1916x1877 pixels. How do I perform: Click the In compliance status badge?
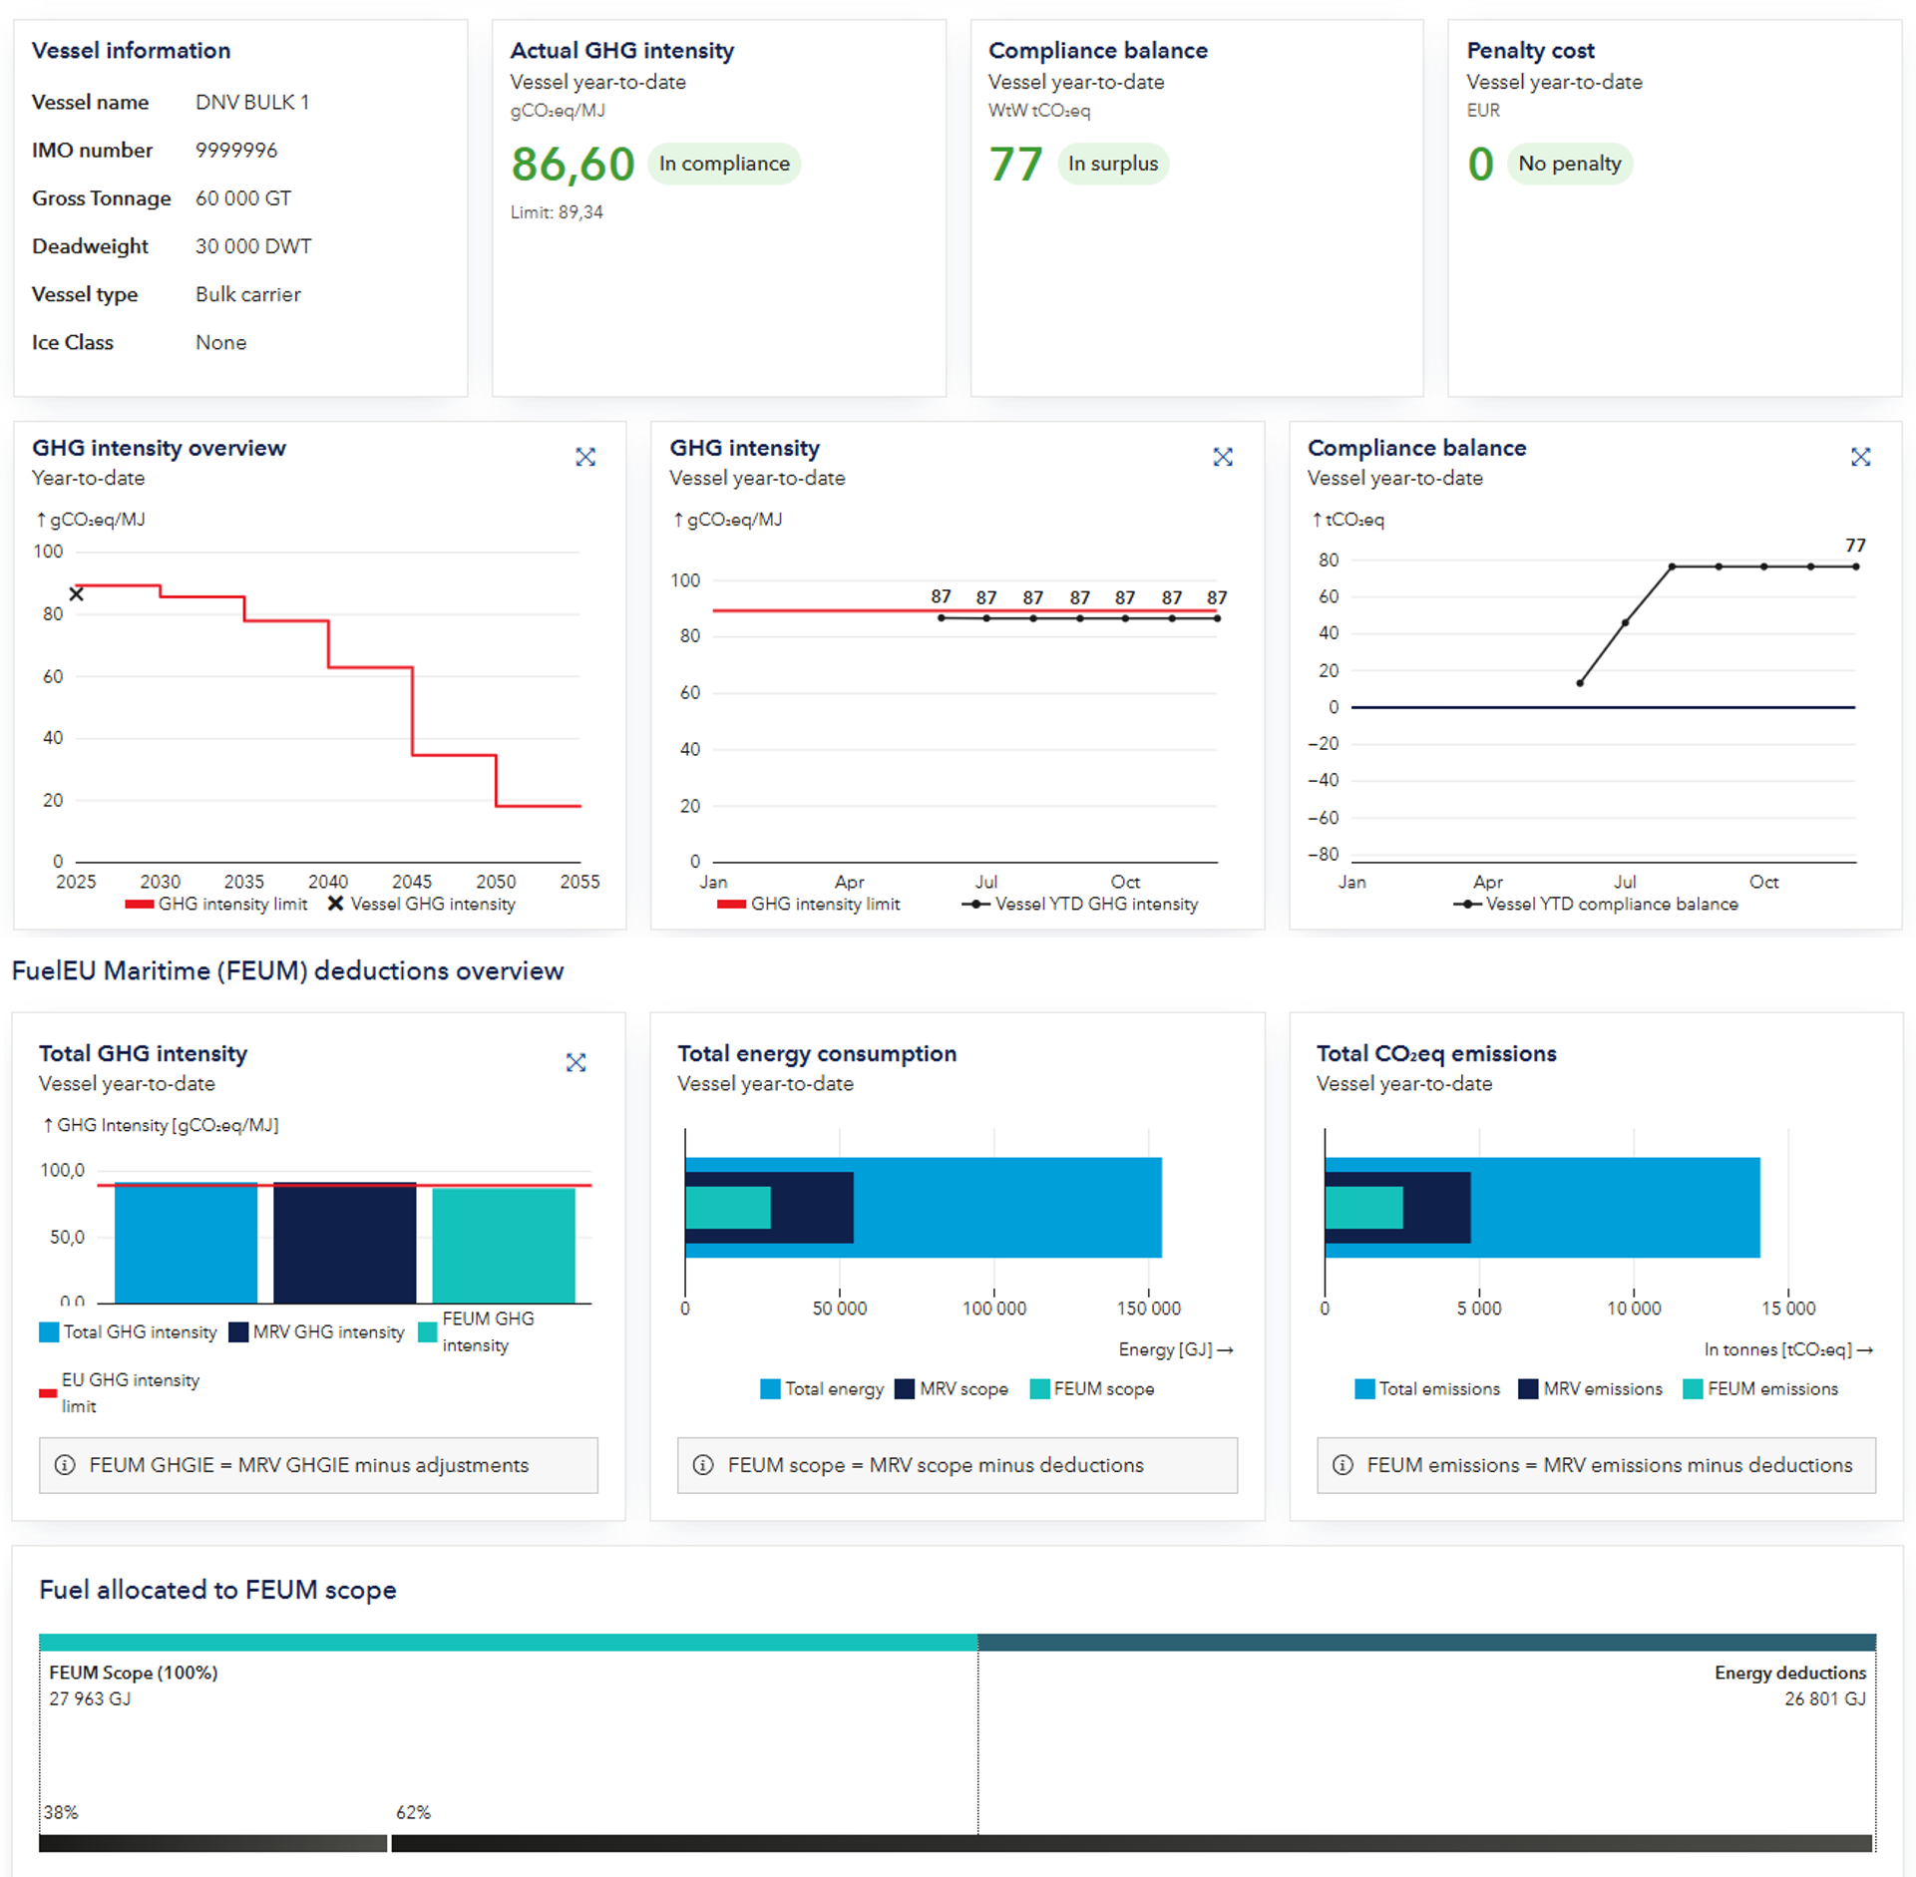[724, 164]
